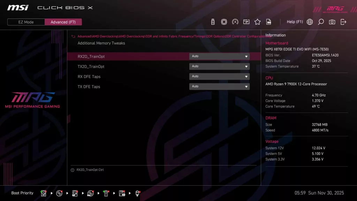The width and height of the screenshot is (357, 201).
Task: Open the search magnifier
Action: [321, 21]
